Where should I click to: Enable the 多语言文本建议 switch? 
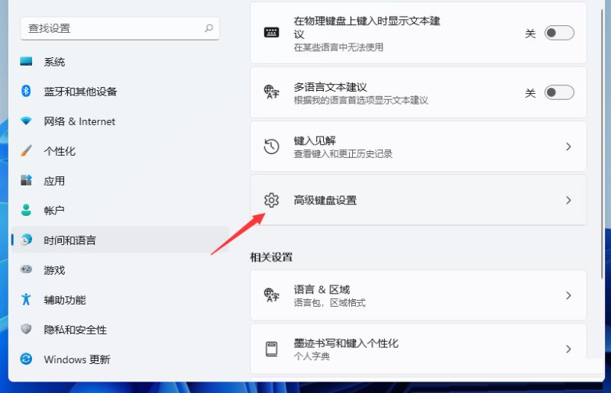(559, 92)
